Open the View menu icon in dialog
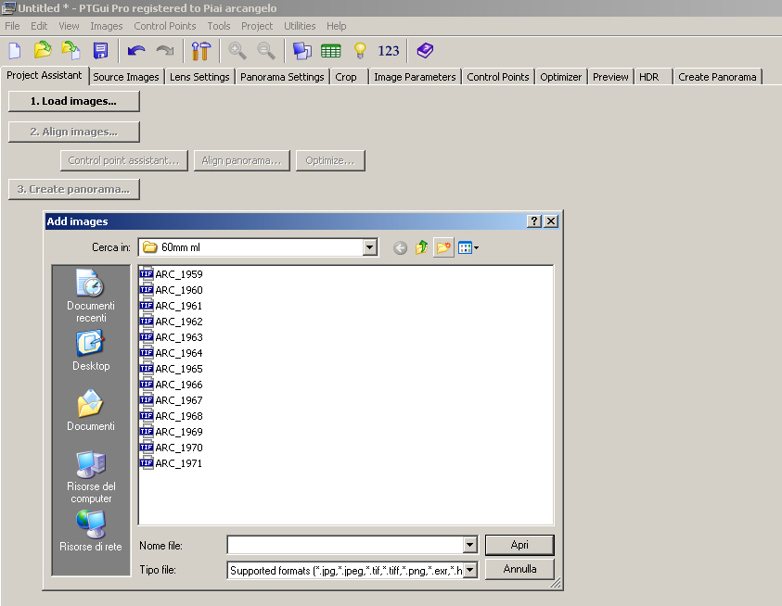The image size is (782, 606). (x=468, y=247)
